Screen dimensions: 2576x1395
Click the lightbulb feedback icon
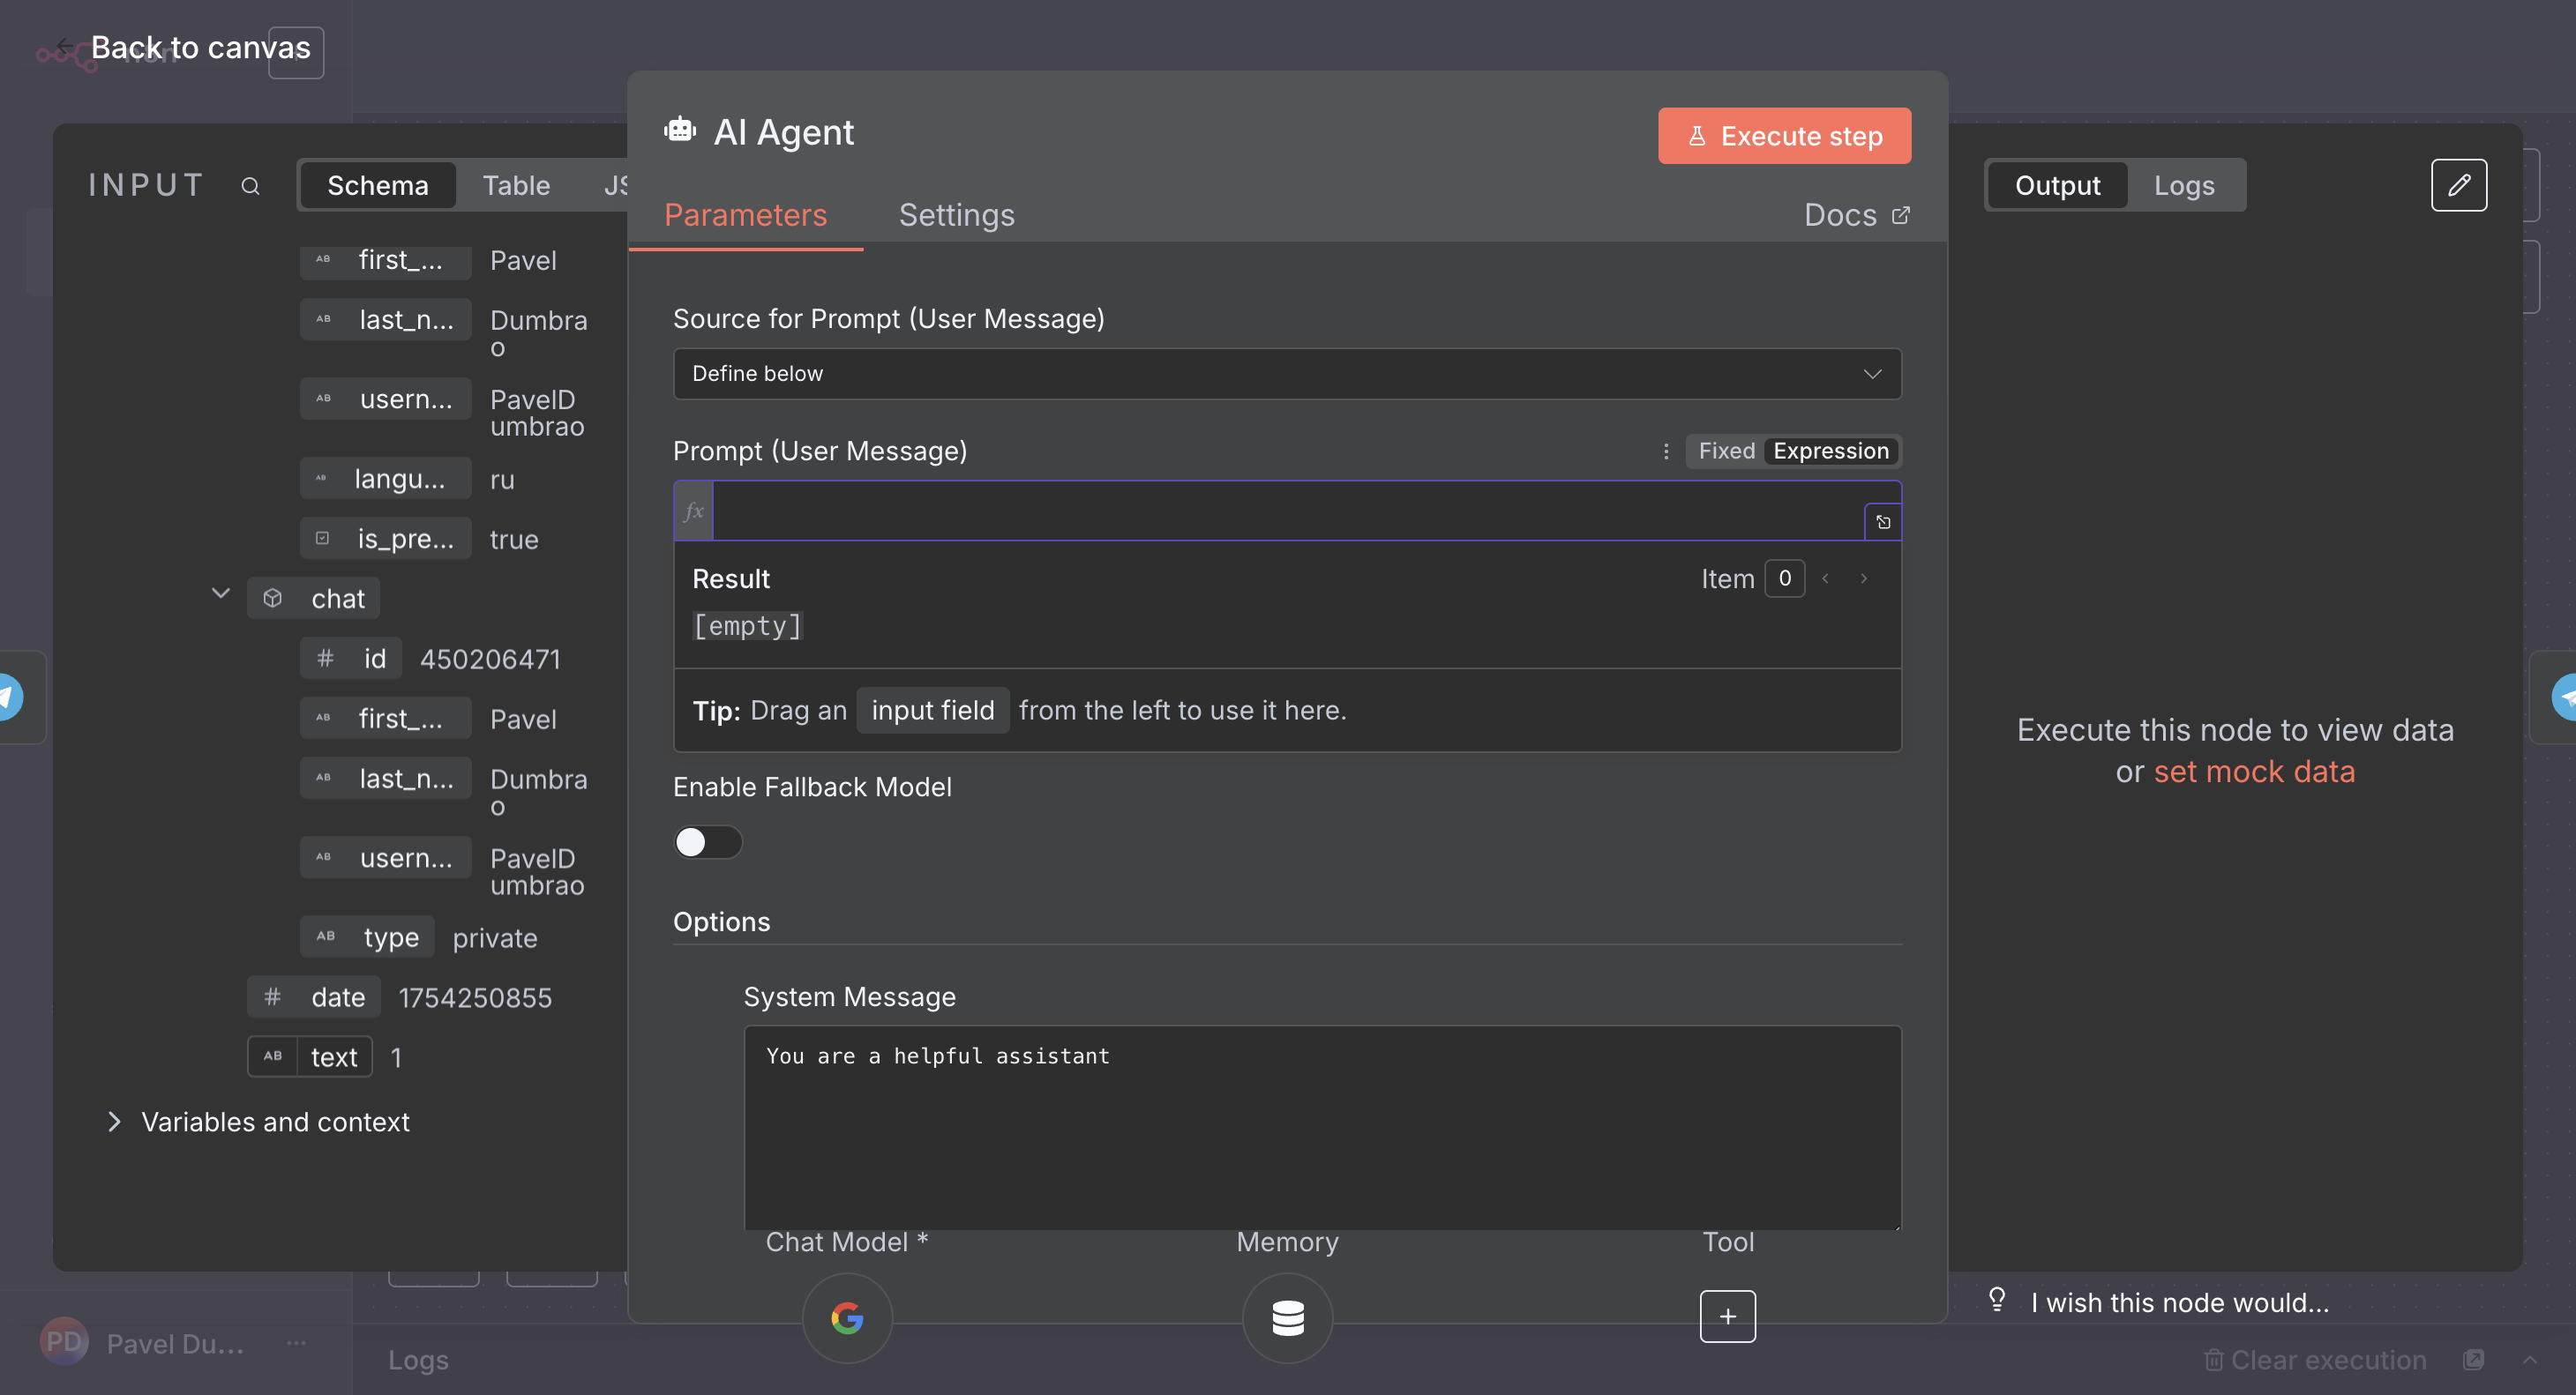pos(1996,1299)
